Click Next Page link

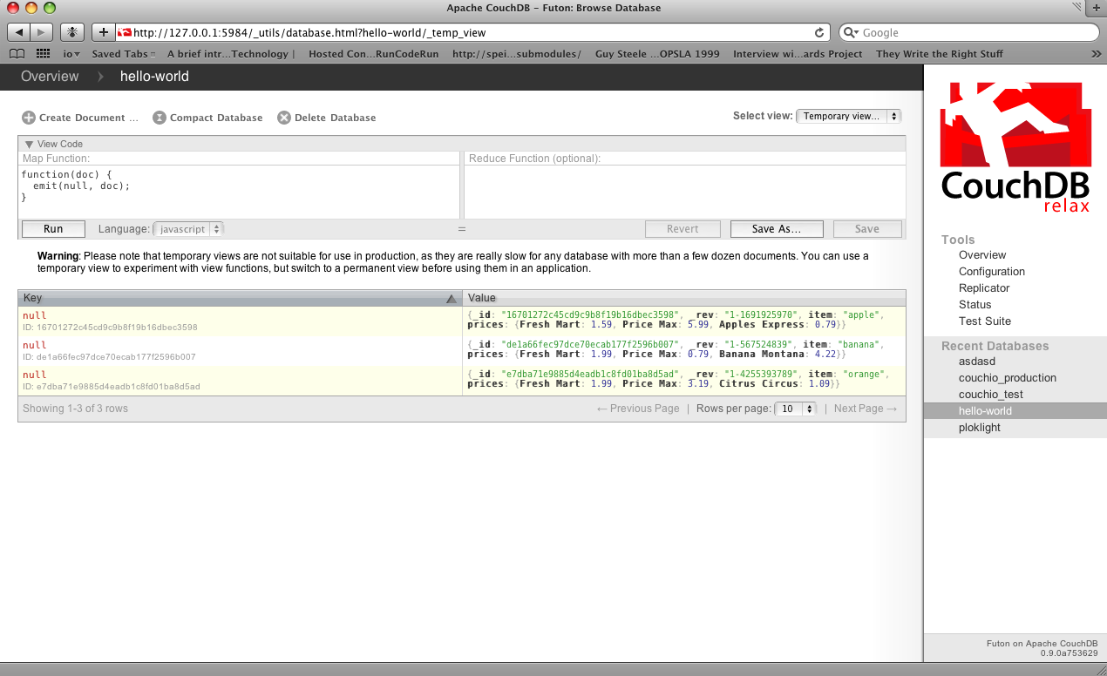point(866,409)
